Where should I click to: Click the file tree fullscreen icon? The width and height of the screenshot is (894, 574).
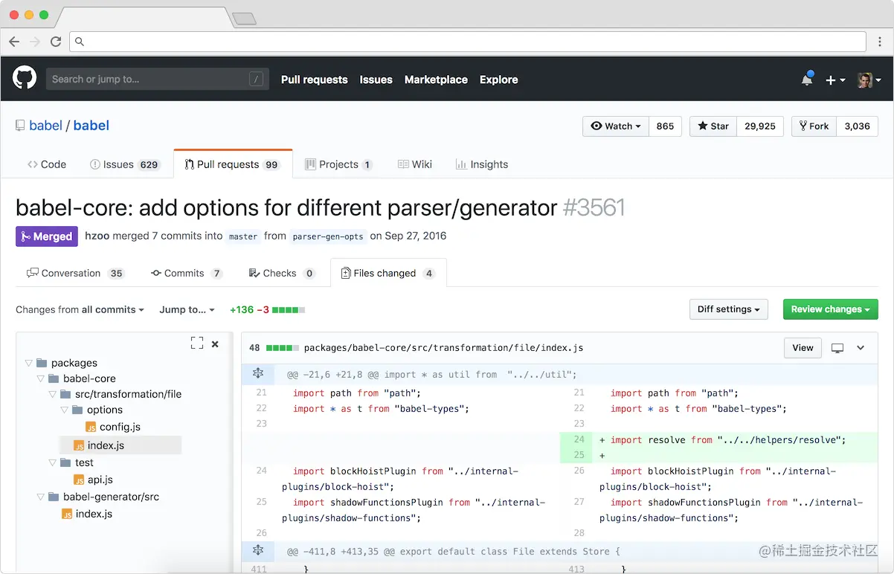click(x=197, y=343)
